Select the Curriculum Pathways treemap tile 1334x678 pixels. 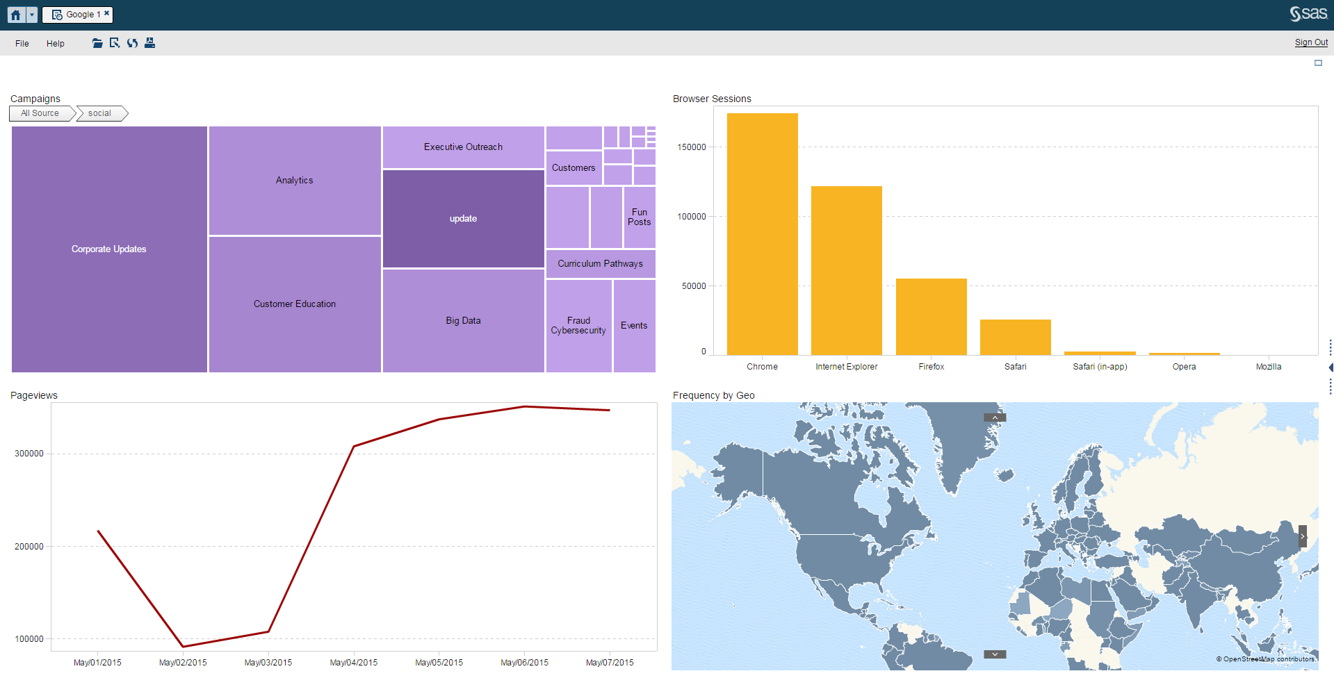(x=601, y=264)
